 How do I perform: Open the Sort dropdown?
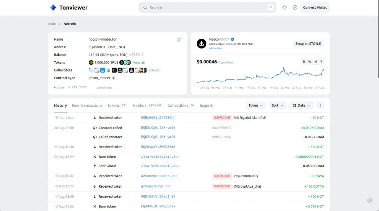point(277,105)
